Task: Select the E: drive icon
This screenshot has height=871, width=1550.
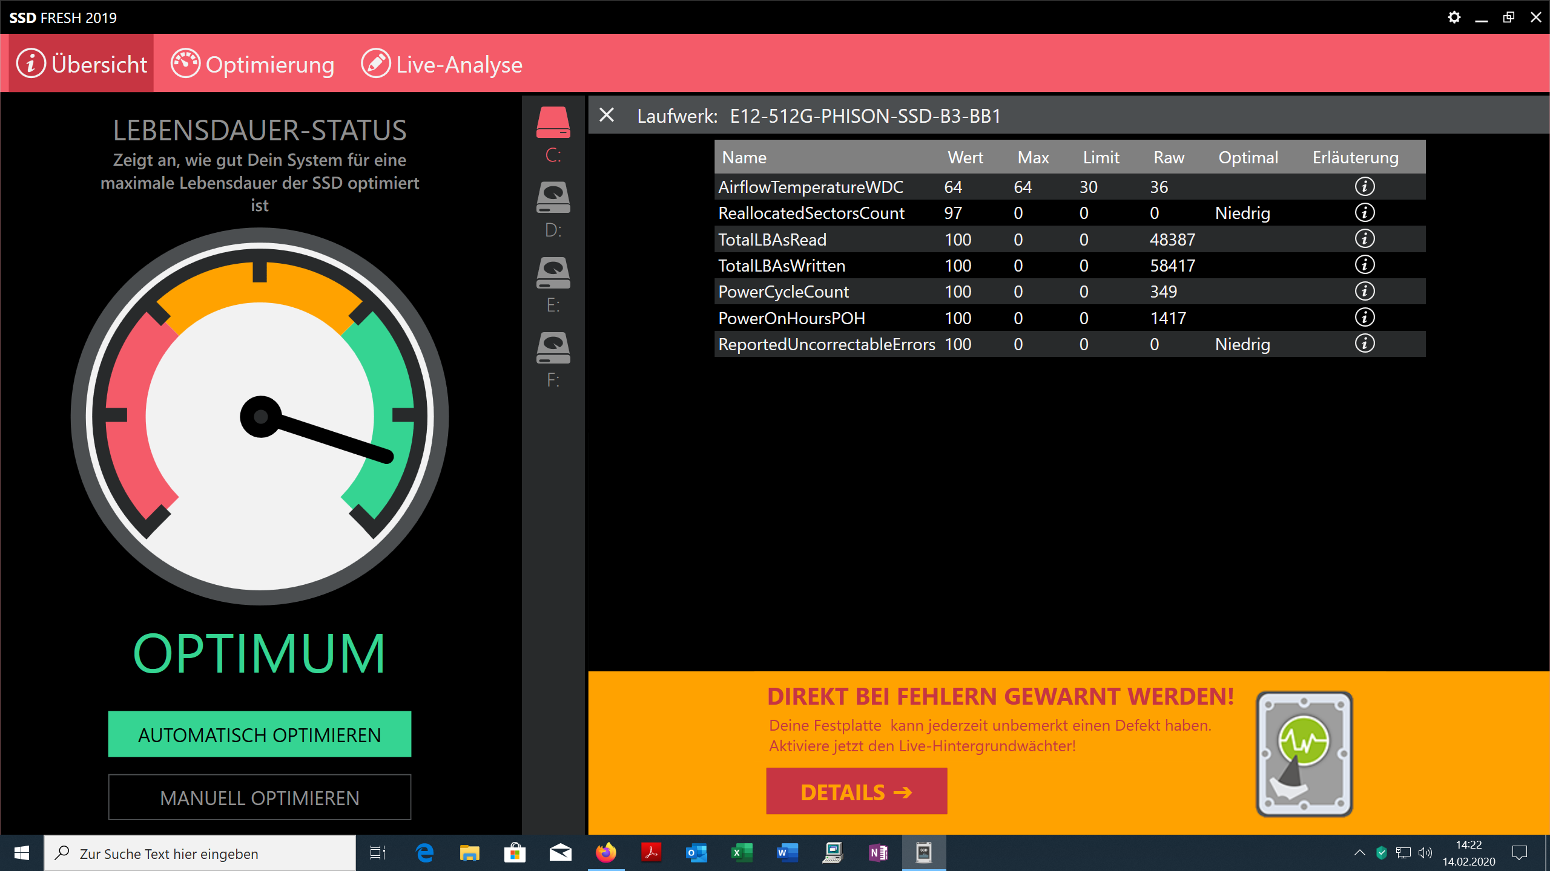Action: (553, 273)
